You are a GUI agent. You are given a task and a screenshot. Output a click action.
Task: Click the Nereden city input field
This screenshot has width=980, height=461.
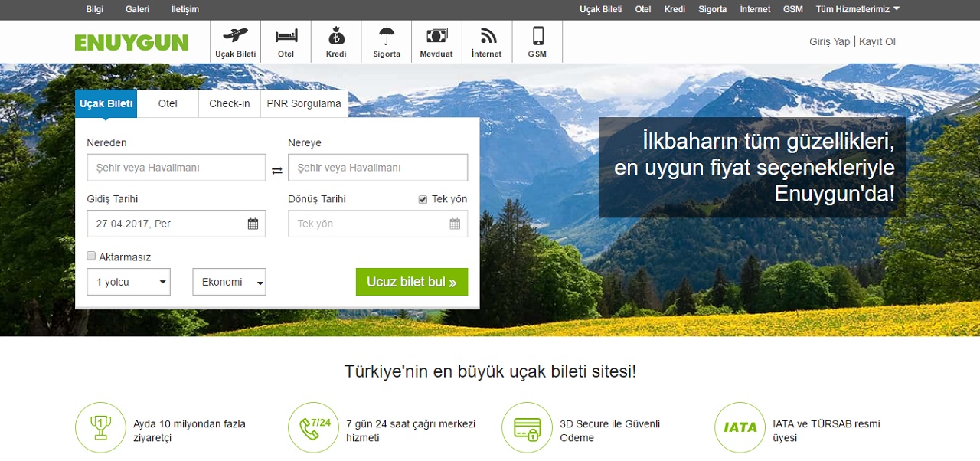pyautogui.click(x=176, y=168)
